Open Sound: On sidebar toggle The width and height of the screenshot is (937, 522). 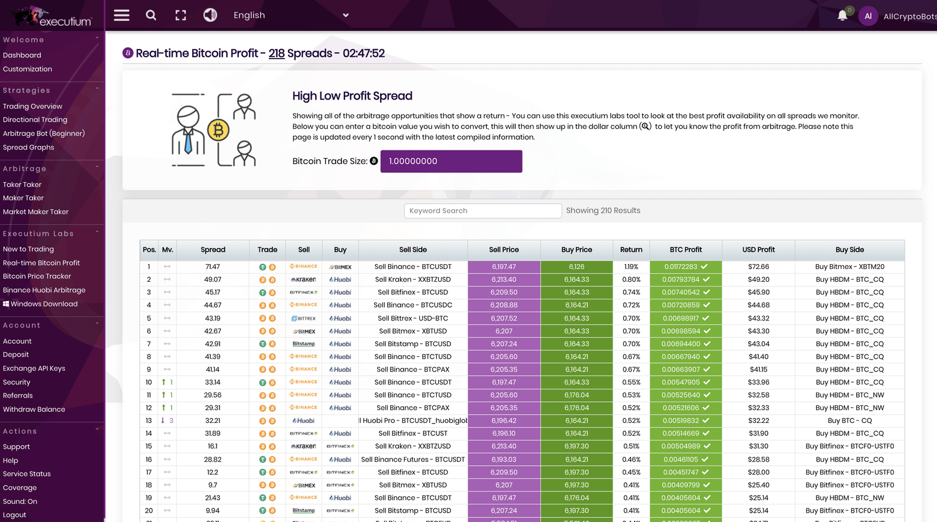20,501
